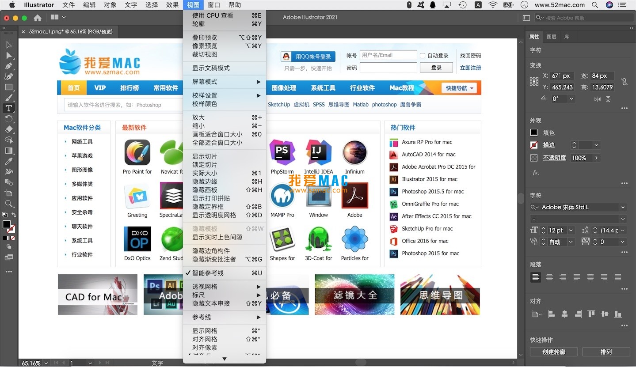The image size is (636, 367).
Task: Select the Zoom magnifier tool
Action: point(9,204)
